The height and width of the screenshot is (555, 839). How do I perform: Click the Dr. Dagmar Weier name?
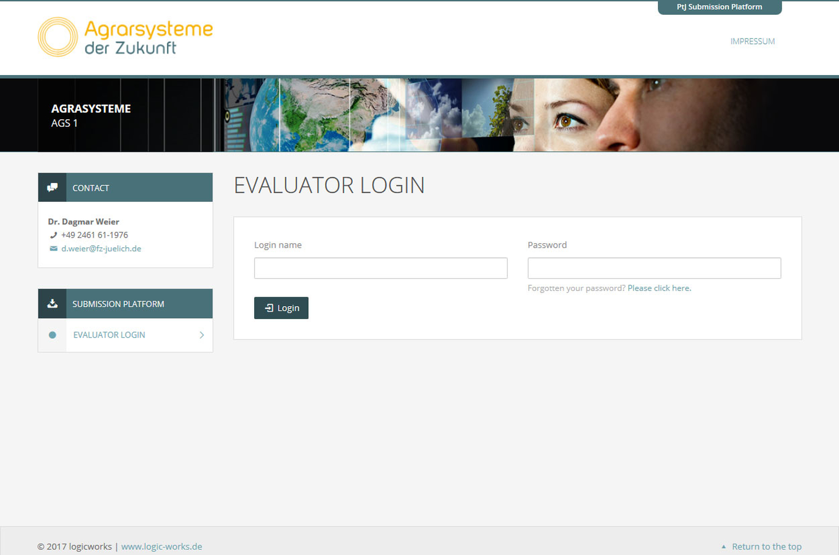[x=83, y=221]
